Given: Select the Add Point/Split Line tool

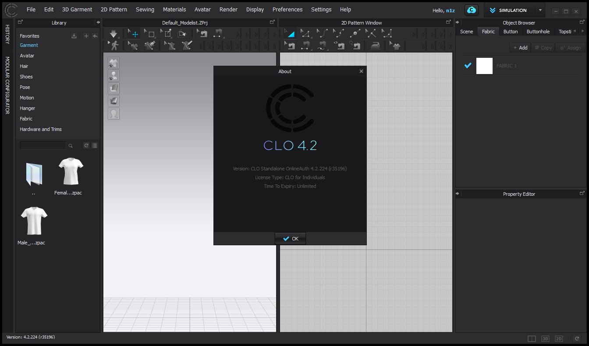Looking at the screenshot, I should [x=355, y=34].
